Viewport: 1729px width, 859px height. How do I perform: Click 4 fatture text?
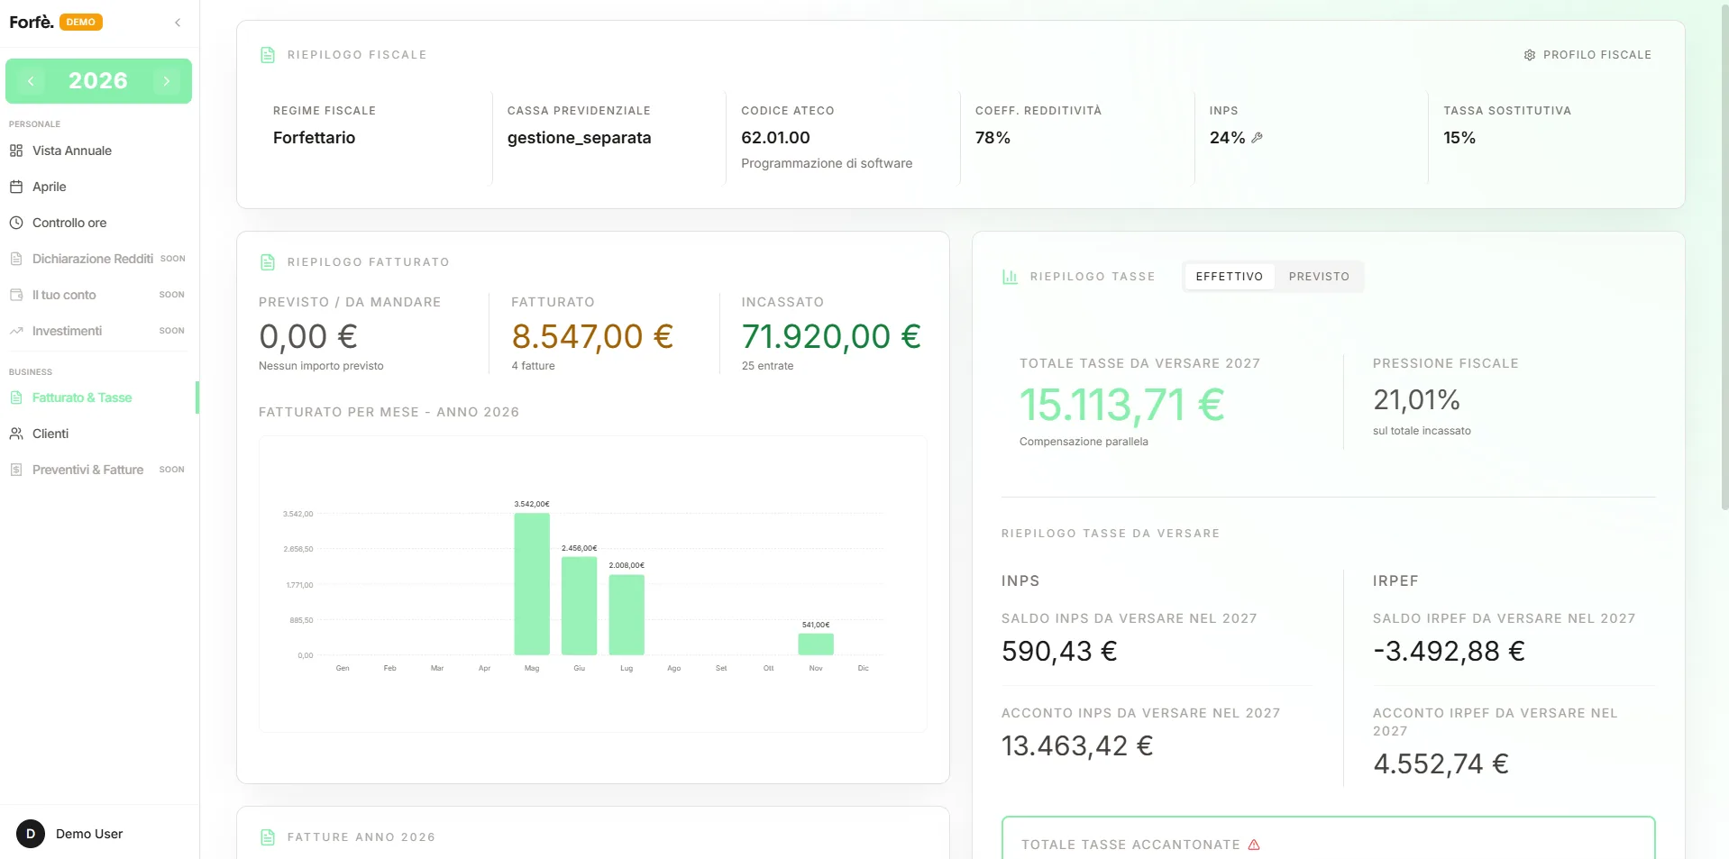click(534, 366)
